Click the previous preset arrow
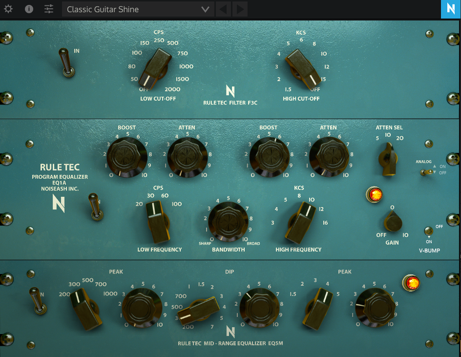 coord(223,9)
